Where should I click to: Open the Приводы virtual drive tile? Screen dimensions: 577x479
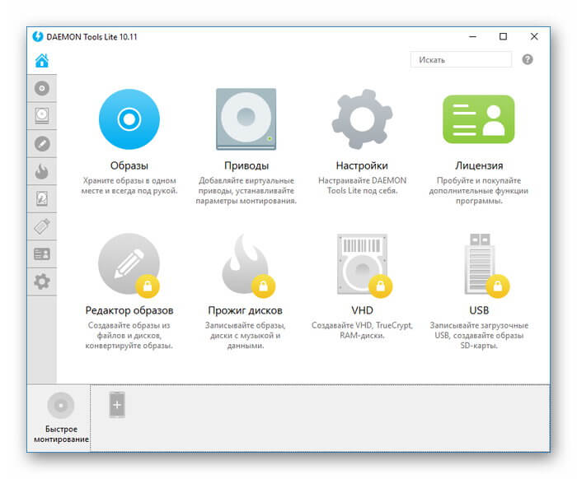tap(246, 119)
